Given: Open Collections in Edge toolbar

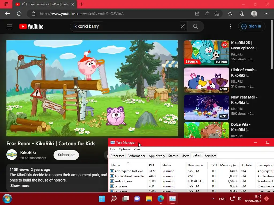Looking at the screenshot, I should (242, 14).
